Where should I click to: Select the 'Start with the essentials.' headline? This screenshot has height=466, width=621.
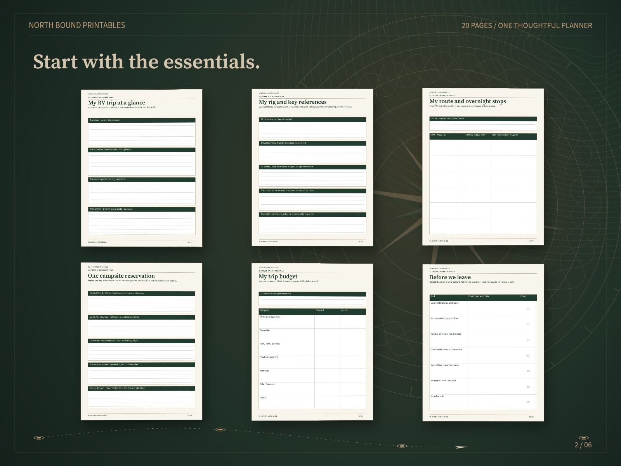point(146,61)
